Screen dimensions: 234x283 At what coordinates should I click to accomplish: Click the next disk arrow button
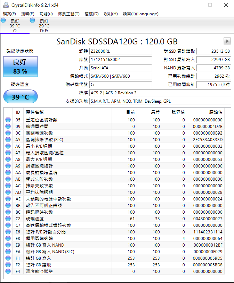[x=227, y=41]
